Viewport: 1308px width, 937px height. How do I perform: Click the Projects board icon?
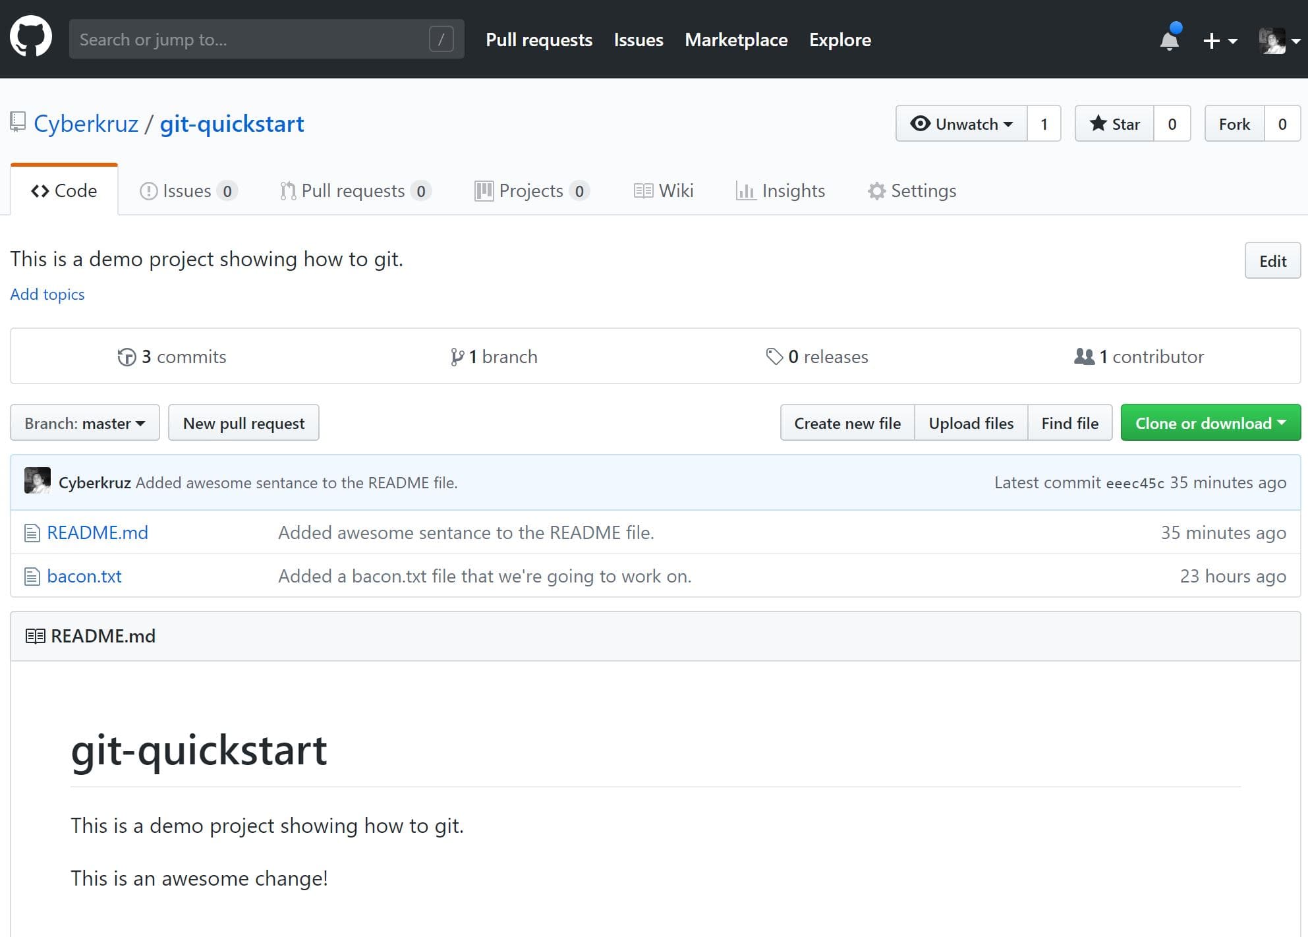[484, 191]
